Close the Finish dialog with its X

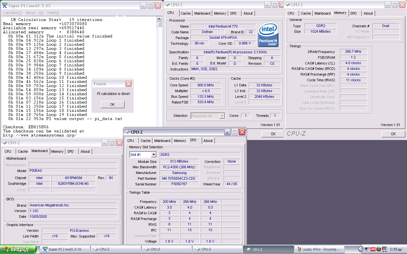(x=128, y=84)
